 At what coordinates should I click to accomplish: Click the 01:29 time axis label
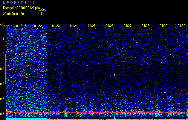(163, 26)
